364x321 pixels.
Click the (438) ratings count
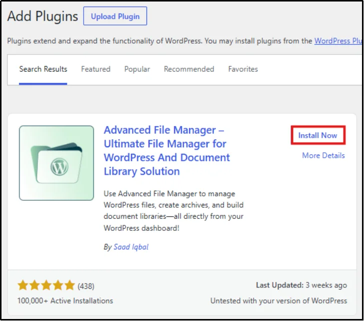86,286
